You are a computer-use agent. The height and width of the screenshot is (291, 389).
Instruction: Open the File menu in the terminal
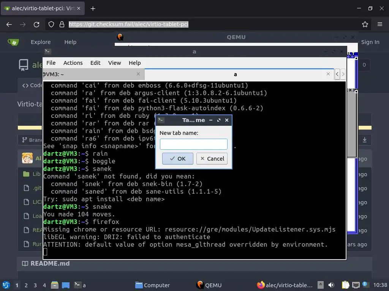pos(51,63)
